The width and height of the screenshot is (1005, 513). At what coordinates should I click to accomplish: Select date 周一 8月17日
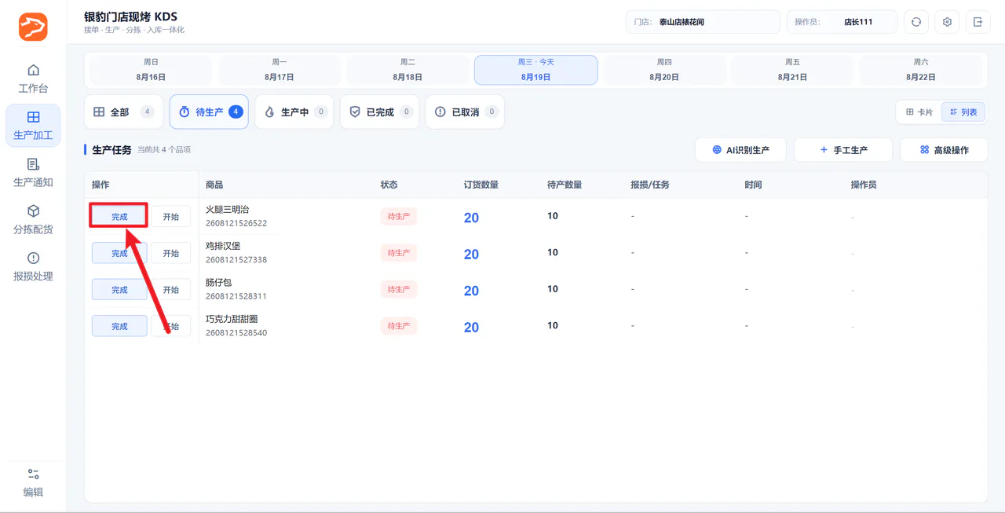tap(279, 70)
